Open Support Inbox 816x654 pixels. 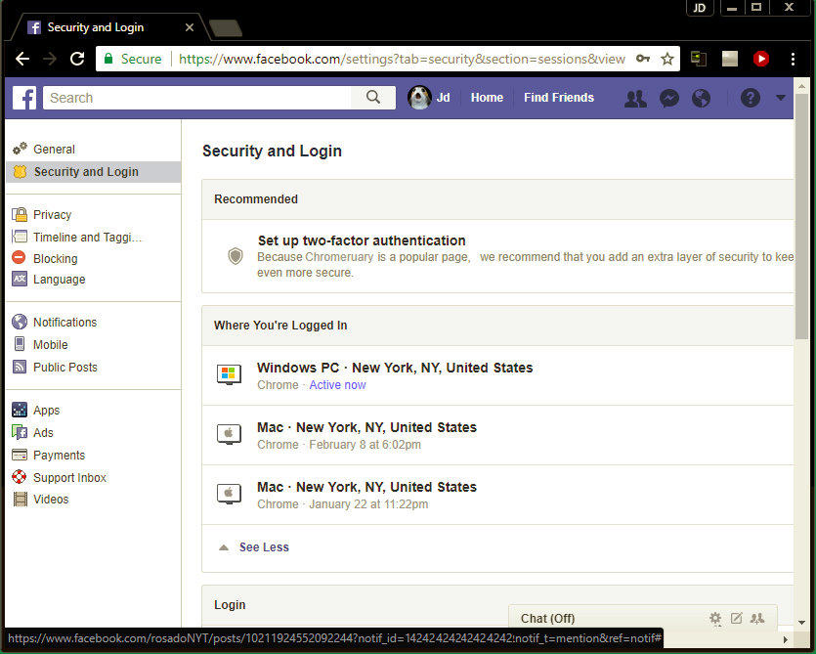click(x=69, y=477)
